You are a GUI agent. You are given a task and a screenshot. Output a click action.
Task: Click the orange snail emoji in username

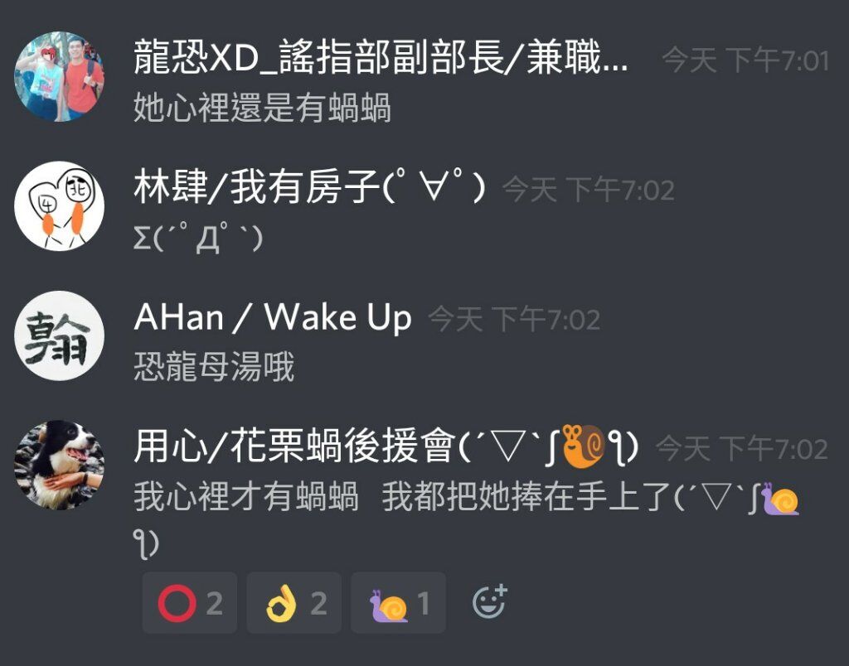(583, 446)
